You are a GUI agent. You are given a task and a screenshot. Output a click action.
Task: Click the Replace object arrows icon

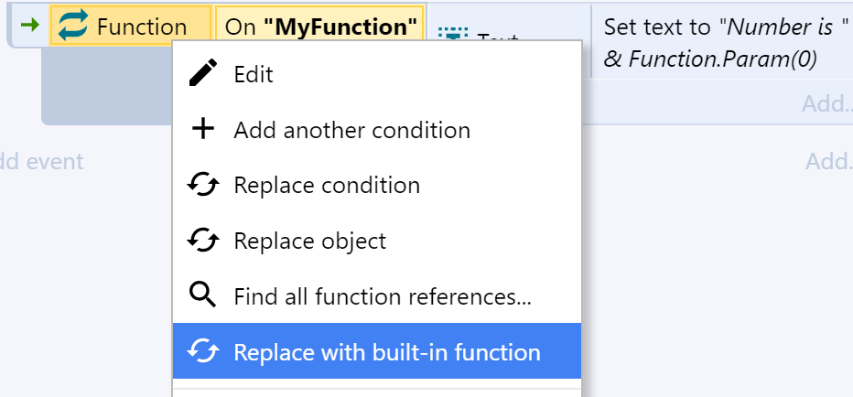[203, 241]
